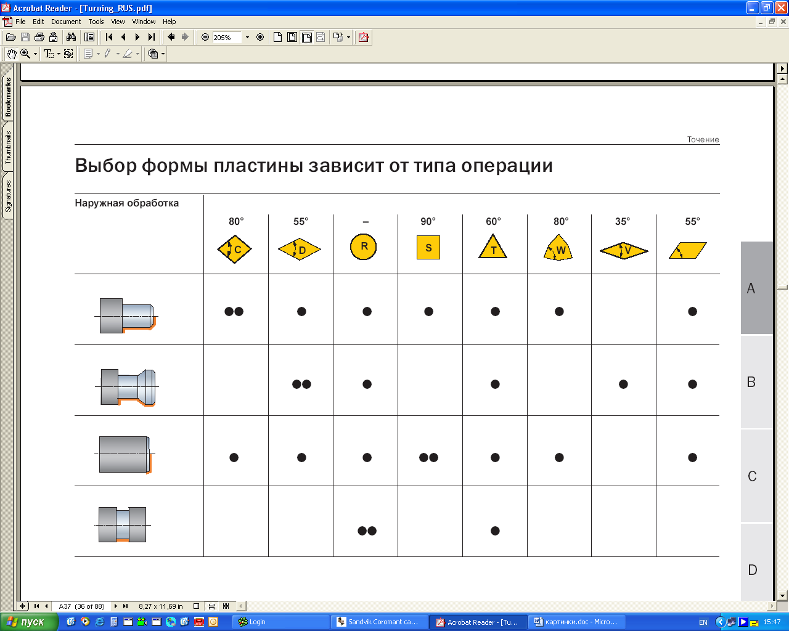Screen dimensions: 789x631
Task: Toggle the Show/Hide Navigation Pane icon
Action: pyautogui.click(x=89, y=37)
